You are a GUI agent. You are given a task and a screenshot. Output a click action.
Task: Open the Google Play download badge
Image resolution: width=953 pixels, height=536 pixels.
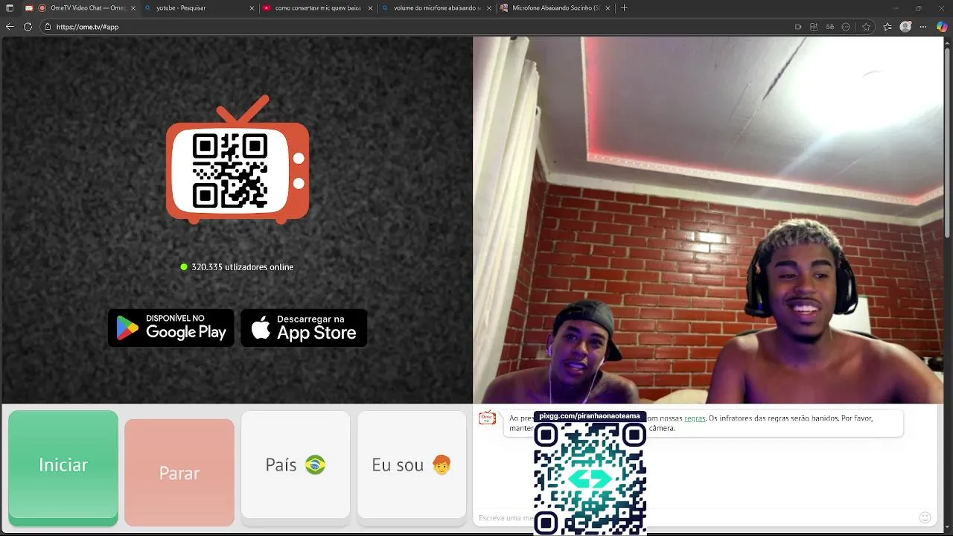[171, 328]
